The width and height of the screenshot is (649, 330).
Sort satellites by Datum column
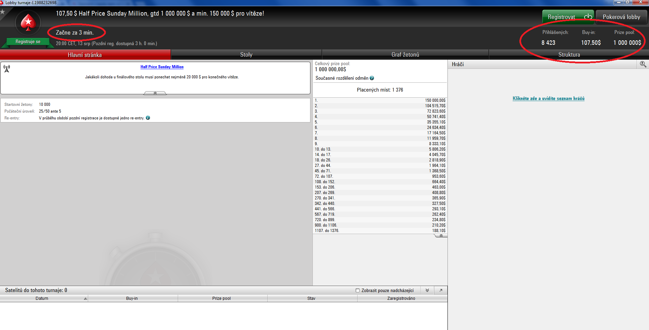[x=44, y=298]
